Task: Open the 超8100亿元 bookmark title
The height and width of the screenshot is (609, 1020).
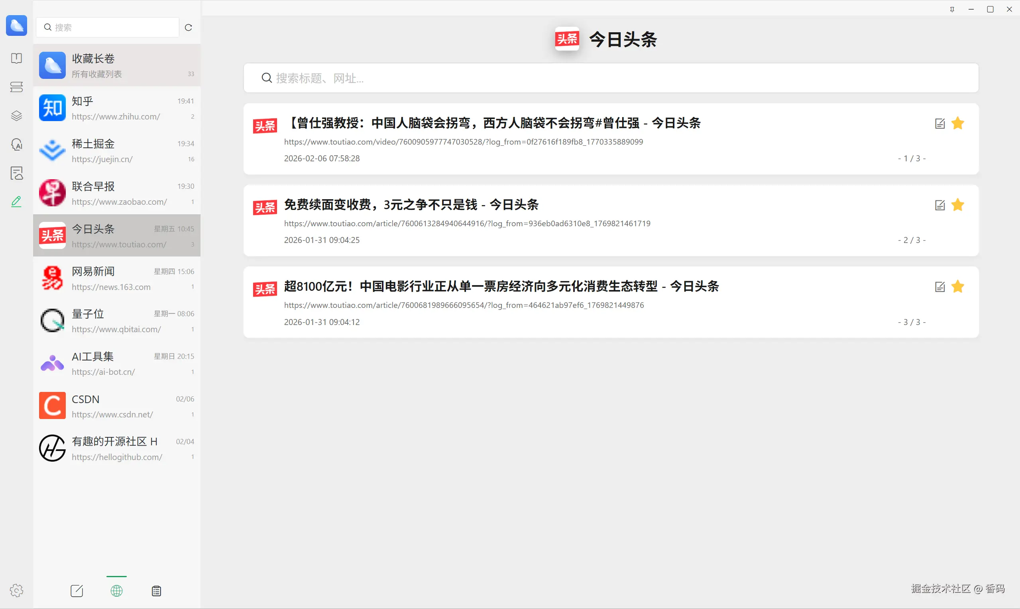Action: coord(501,286)
